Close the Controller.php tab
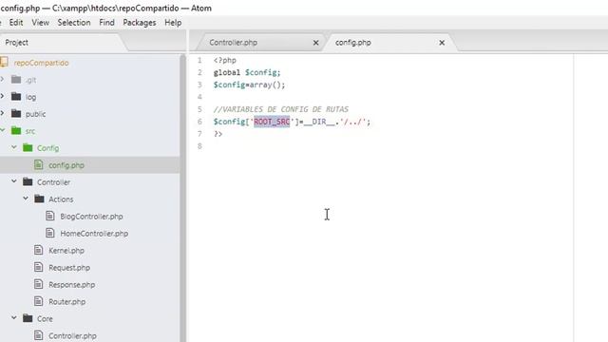 315,43
